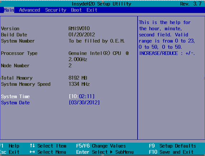This screenshot has height=156, width=205.
Task: Click version value RMISV010
Action: tap(79, 29)
